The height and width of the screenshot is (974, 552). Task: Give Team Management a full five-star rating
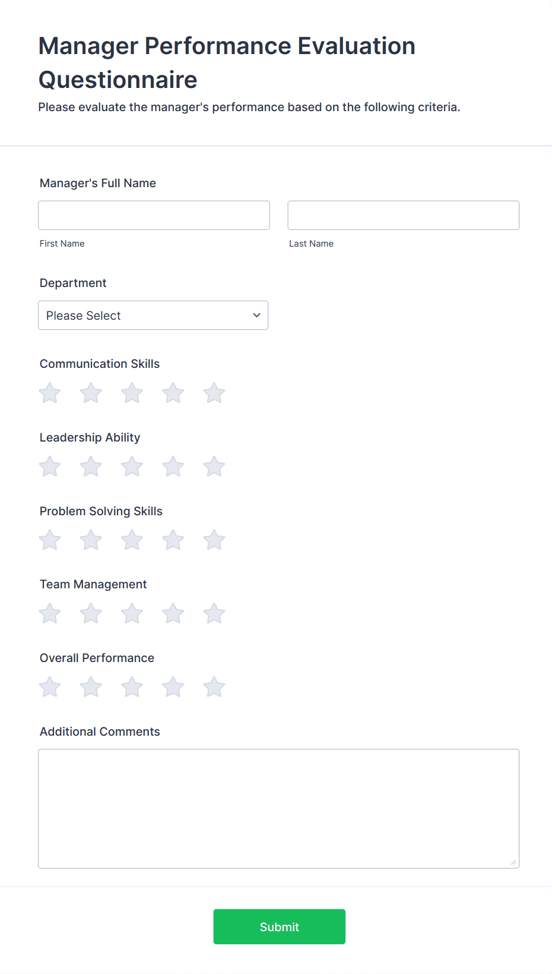click(214, 613)
